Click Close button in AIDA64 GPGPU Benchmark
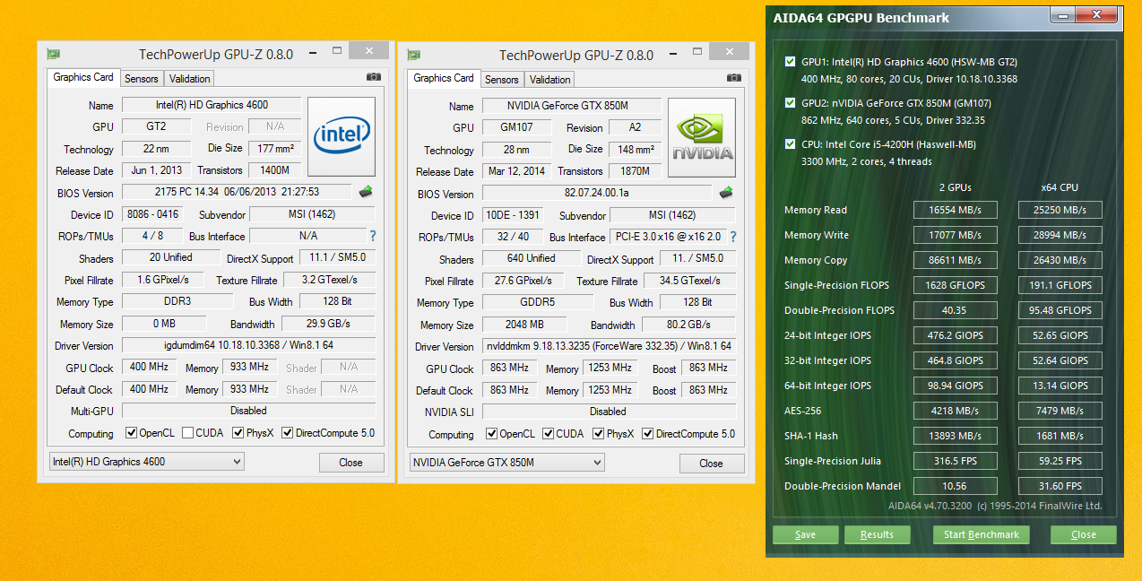This screenshot has height=581, width=1142. (x=1084, y=534)
